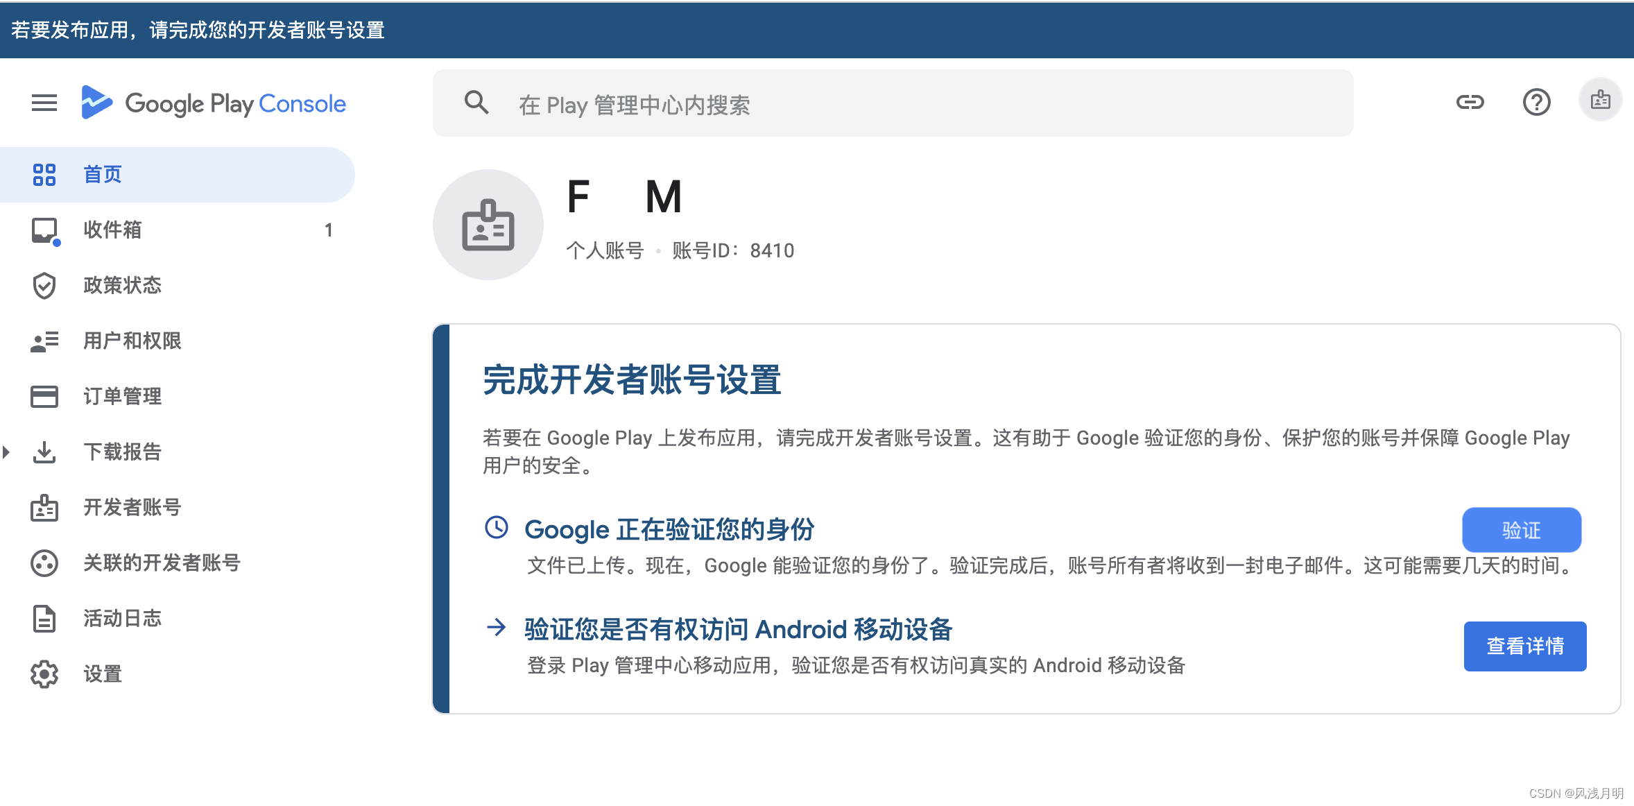This screenshot has width=1634, height=806.
Task: Click the copy link icon in header
Action: click(1470, 103)
